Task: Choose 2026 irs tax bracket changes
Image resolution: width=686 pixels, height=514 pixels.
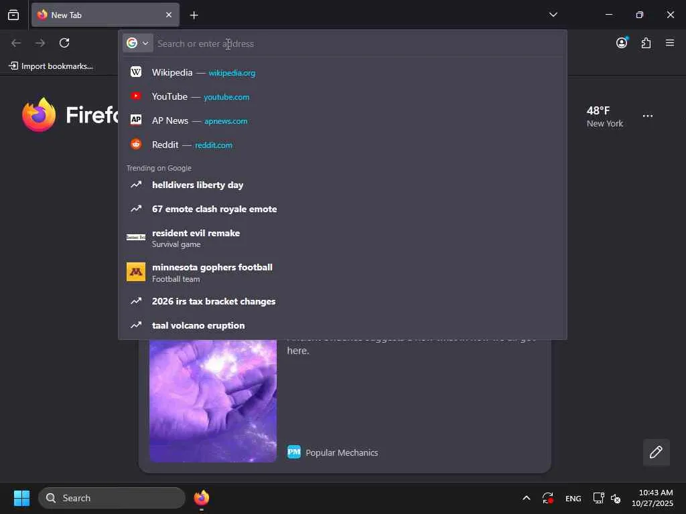Action: point(342,301)
